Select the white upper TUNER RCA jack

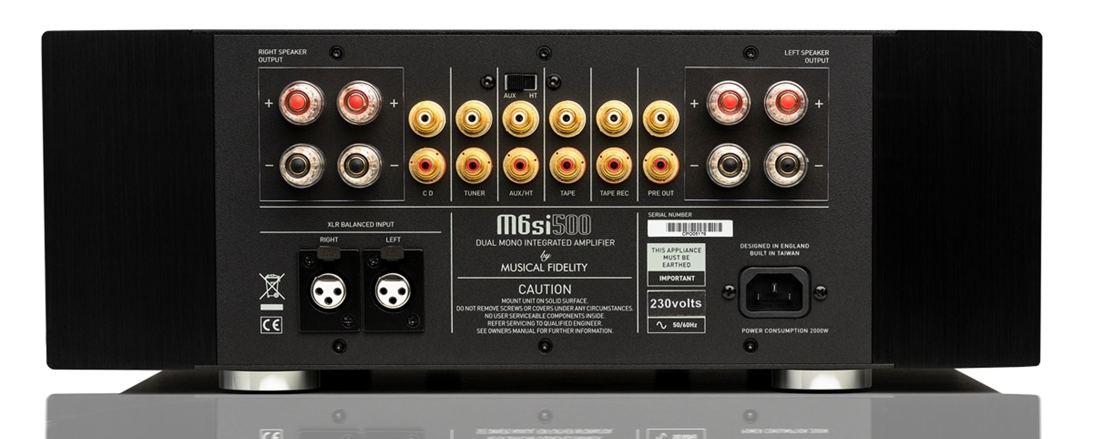pyautogui.click(x=474, y=119)
